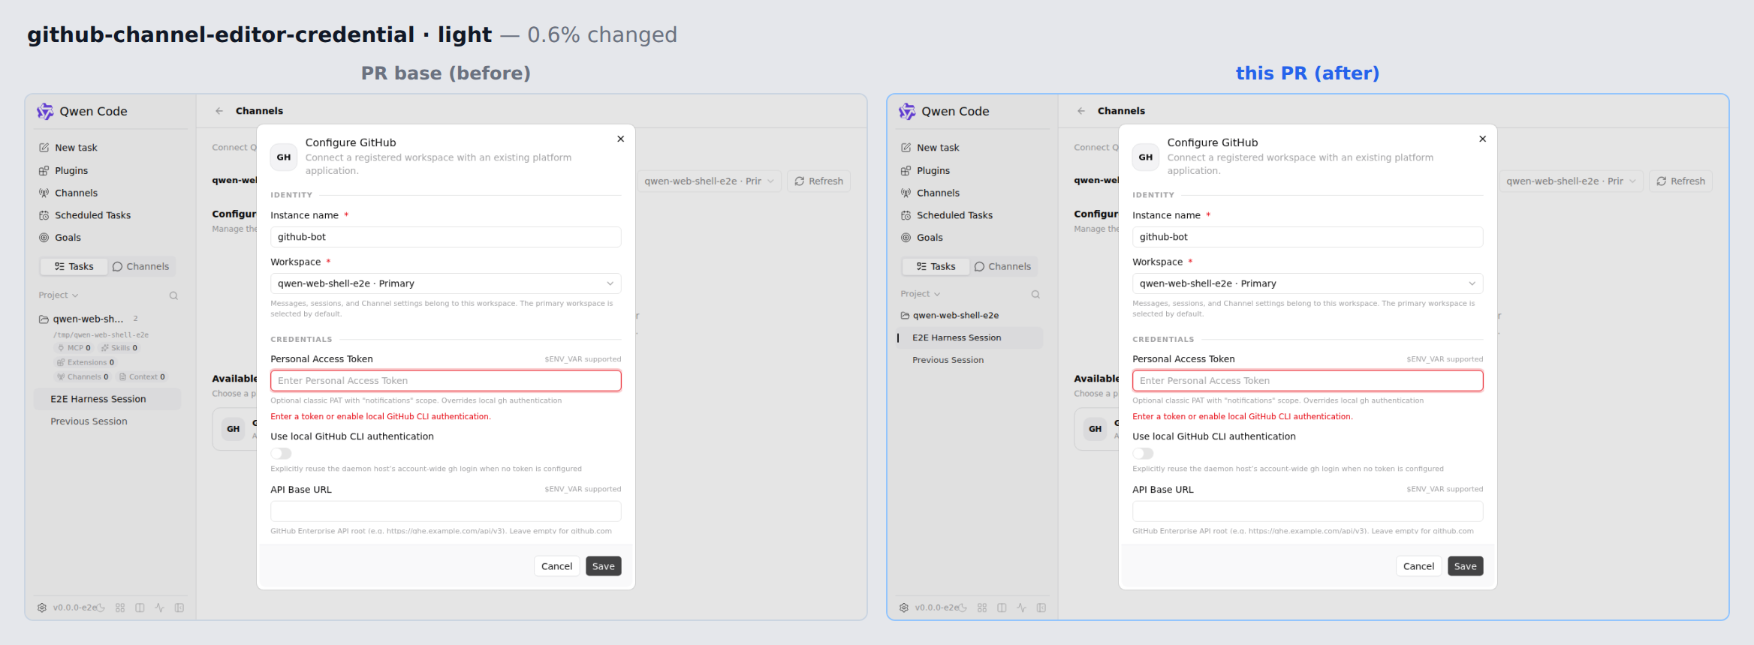Viewport: 1754px width, 645px height.
Task: Select E2E Harness Session in after panel
Action: (969, 338)
